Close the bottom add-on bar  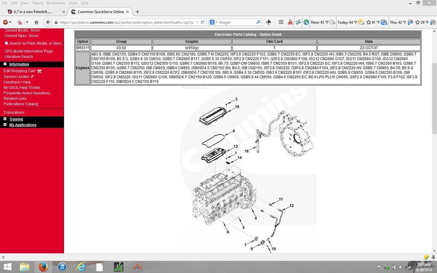coord(3,257)
